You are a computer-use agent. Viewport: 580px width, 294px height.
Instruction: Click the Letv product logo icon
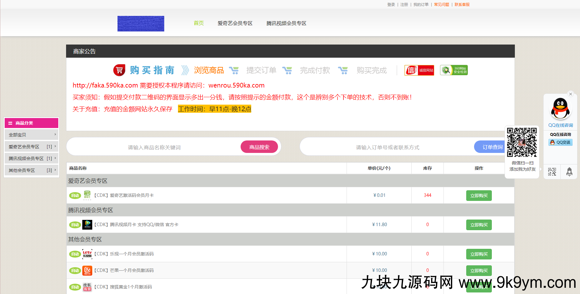click(87, 254)
